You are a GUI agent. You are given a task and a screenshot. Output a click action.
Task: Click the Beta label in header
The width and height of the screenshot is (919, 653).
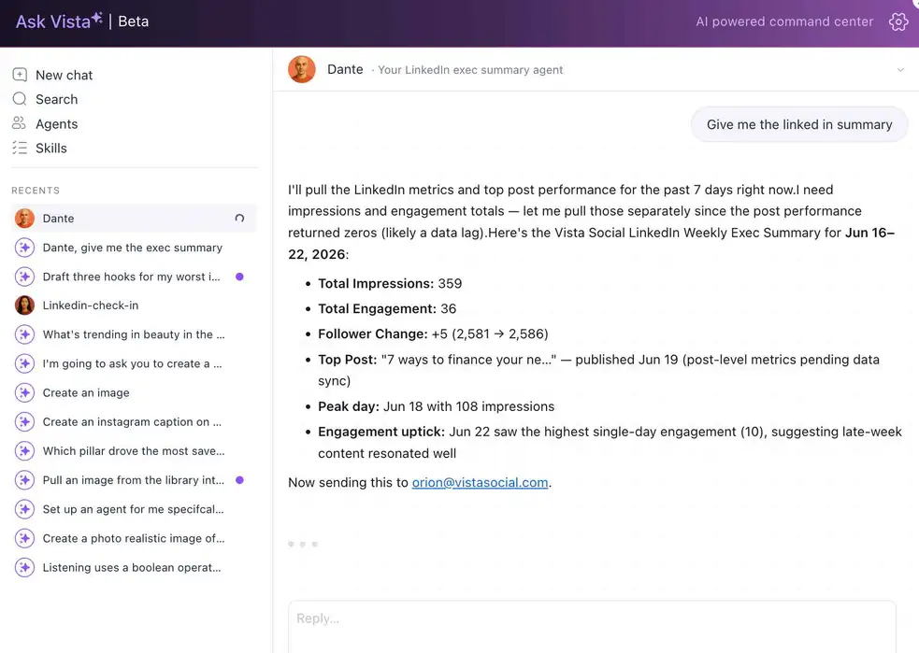(x=134, y=21)
